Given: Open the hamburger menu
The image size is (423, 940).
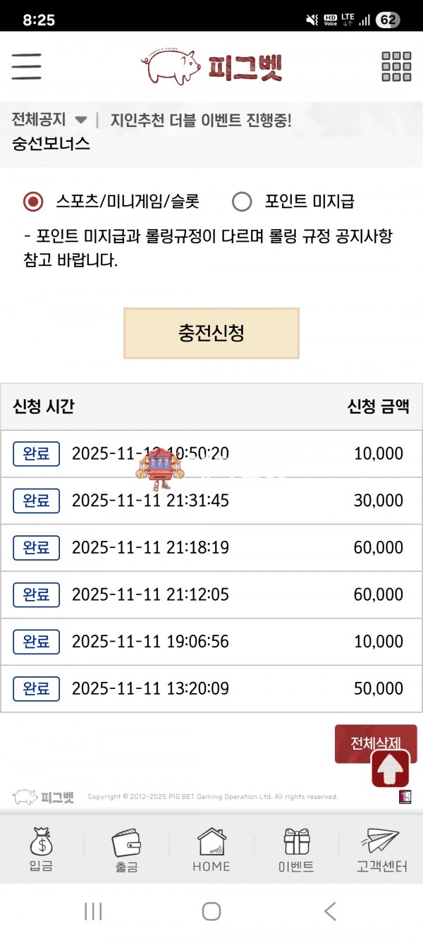Looking at the screenshot, I should (27, 67).
